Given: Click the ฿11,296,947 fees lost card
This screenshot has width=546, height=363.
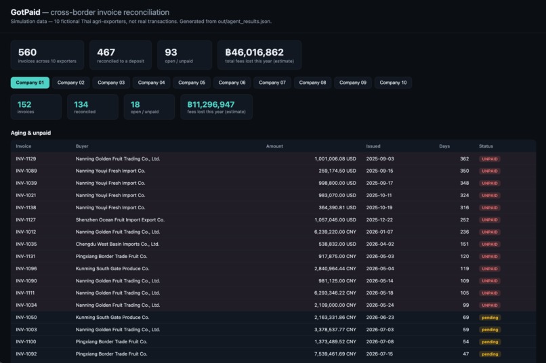Looking at the screenshot, I should point(217,107).
